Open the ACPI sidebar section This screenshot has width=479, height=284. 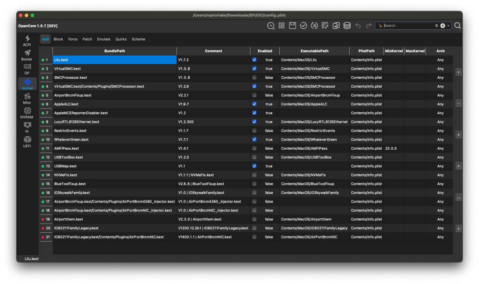[x=27, y=40]
